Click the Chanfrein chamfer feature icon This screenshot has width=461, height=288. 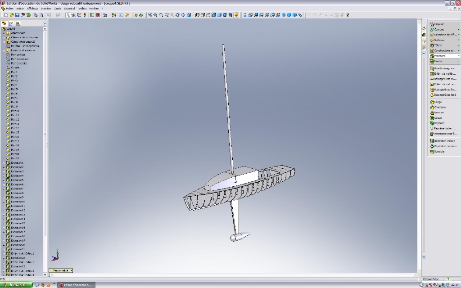click(439, 108)
